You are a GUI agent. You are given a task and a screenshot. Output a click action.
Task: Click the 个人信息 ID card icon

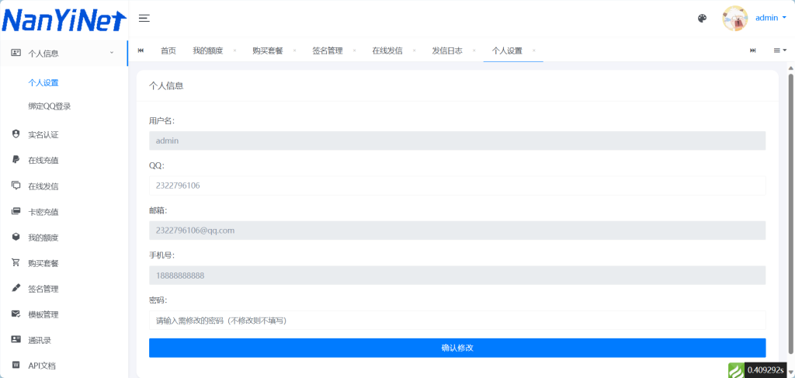pos(16,53)
